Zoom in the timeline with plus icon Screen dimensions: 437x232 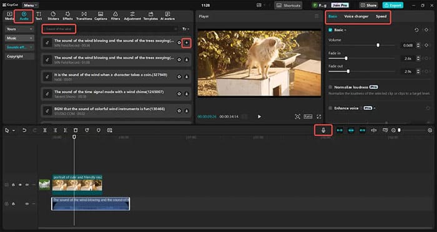430,130
